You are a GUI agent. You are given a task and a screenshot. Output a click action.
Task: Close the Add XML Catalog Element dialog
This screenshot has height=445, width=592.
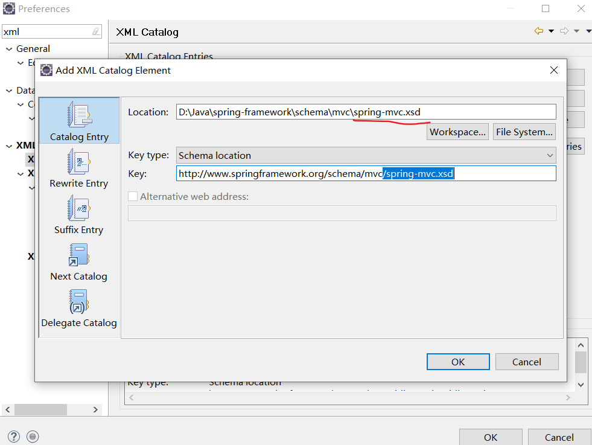click(x=554, y=70)
